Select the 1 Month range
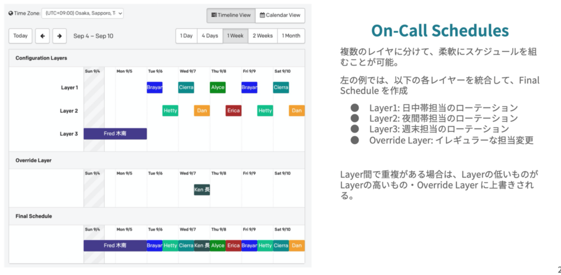The height and width of the screenshot is (275, 561). pos(290,36)
